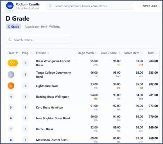Image resolution: width=163 pixels, height=144 pixels.
Task: Select Brass Whanganui-Concert Brass entrant
Action: click(53, 63)
